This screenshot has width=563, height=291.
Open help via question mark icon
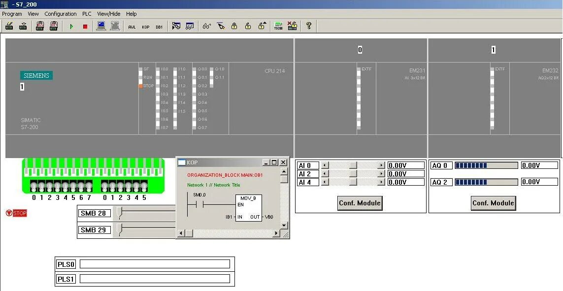[x=308, y=26]
